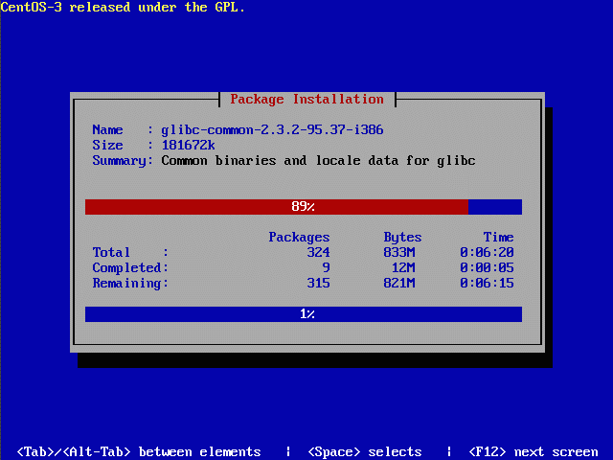Click the Size label
The height and width of the screenshot is (460, 613).
tap(107, 145)
